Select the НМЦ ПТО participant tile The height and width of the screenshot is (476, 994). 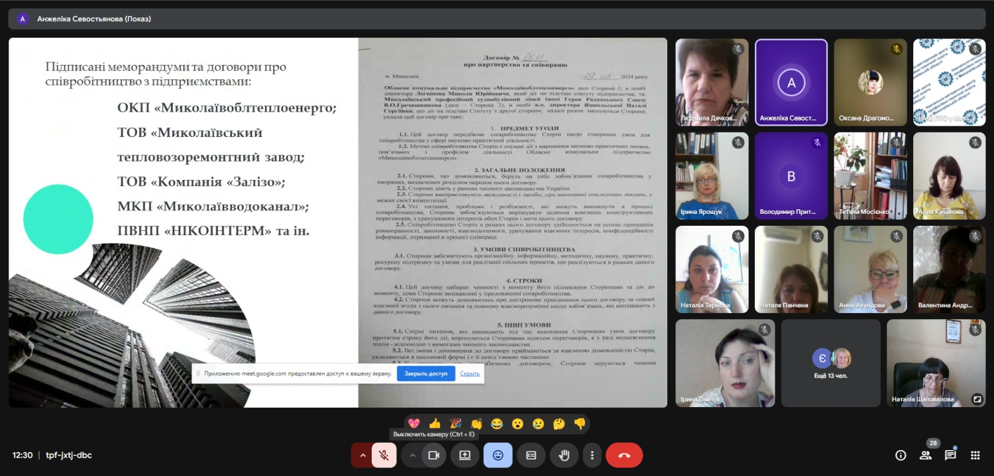click(x=950, y=82)
